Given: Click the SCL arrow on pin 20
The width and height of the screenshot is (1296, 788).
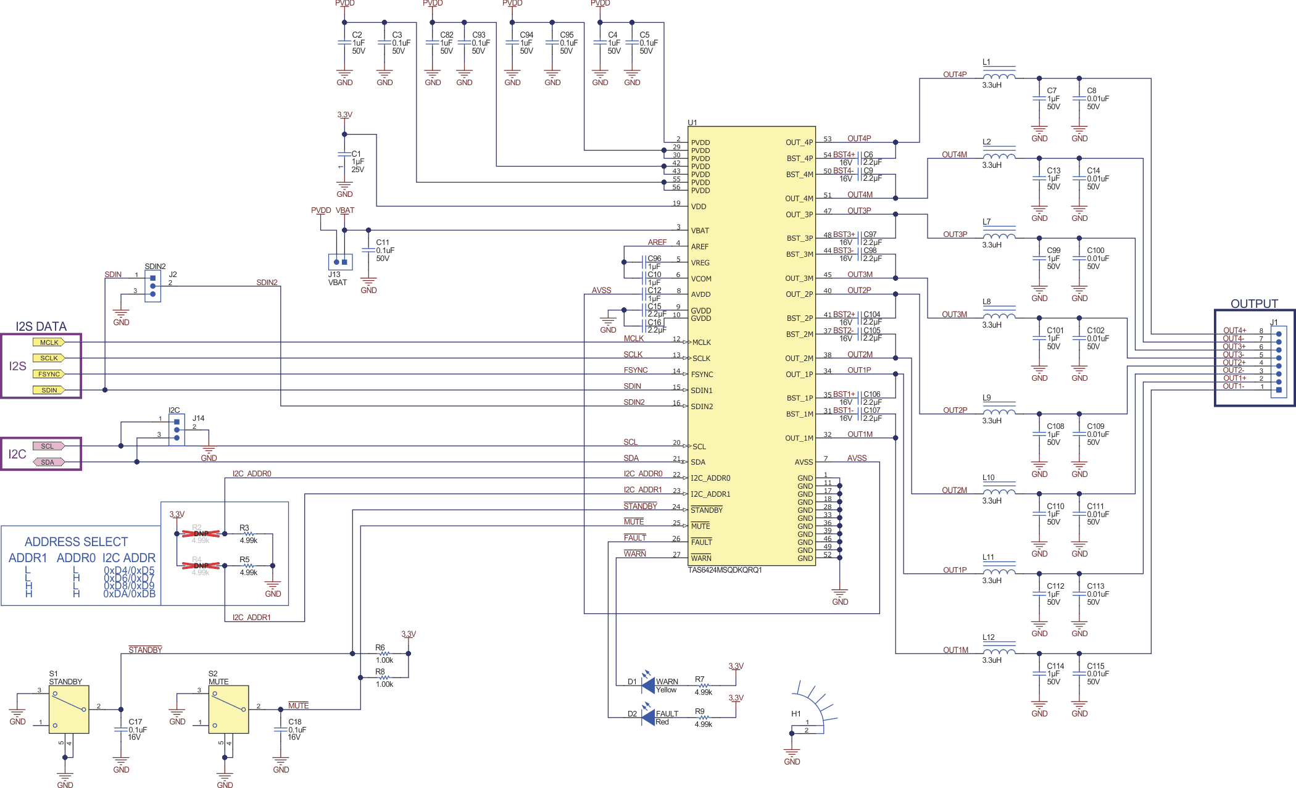Looking at the screenshot, I should click(x=685, y=446).
